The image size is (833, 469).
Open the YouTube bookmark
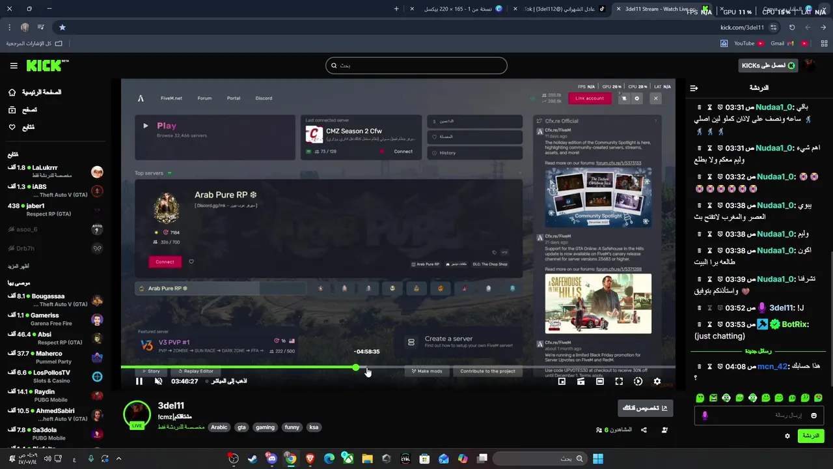coord(748,44)
